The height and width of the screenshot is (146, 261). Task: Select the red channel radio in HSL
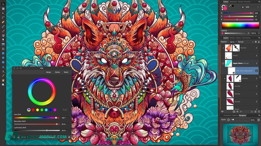pos(33,110)
